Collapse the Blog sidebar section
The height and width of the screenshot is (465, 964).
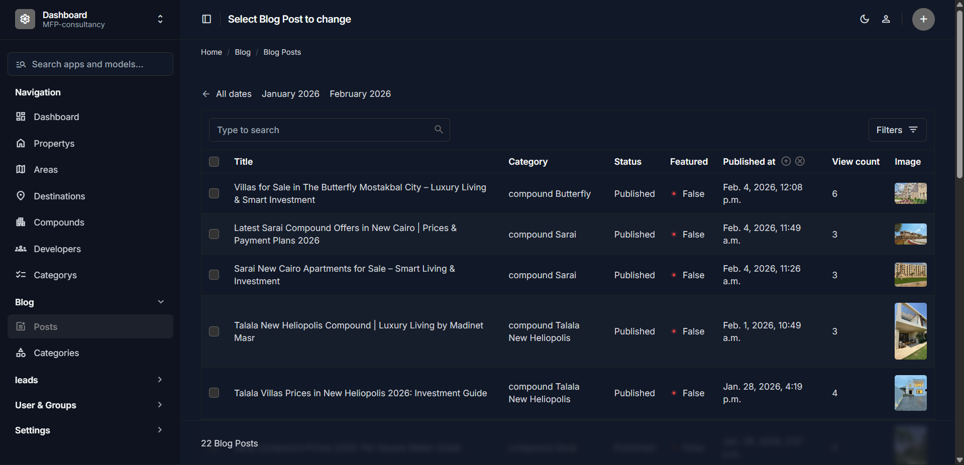(161, 302)
